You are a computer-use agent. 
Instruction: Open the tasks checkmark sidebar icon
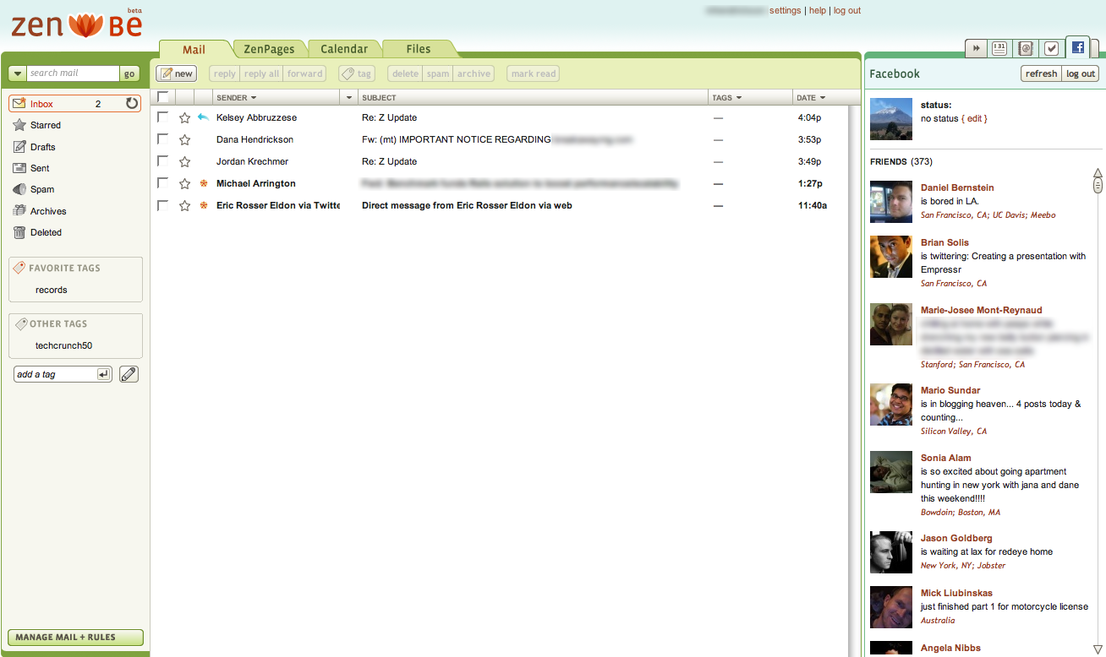1051,49
